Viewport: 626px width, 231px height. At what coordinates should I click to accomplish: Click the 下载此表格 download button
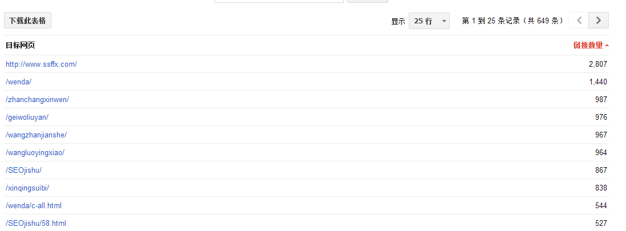point(28,21)
